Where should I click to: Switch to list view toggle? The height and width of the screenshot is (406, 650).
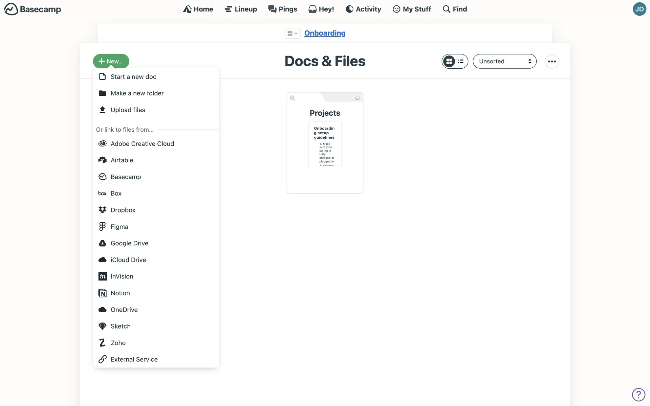[x=461, y=61]
